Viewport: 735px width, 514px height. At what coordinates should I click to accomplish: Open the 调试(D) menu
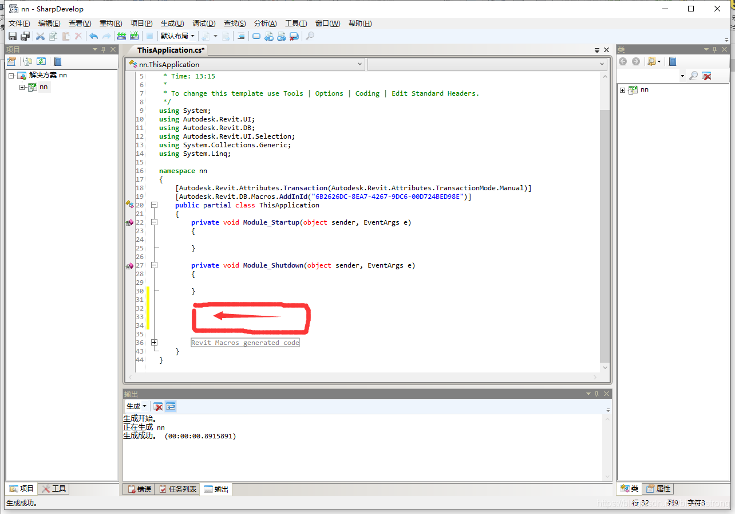tap(204, 23)
